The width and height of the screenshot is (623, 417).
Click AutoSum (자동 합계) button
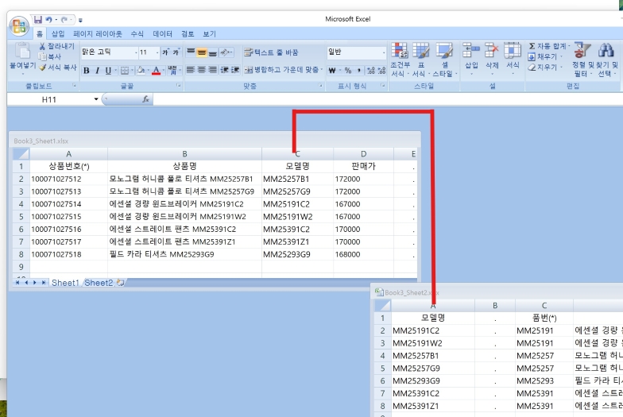tap(547, 46)
